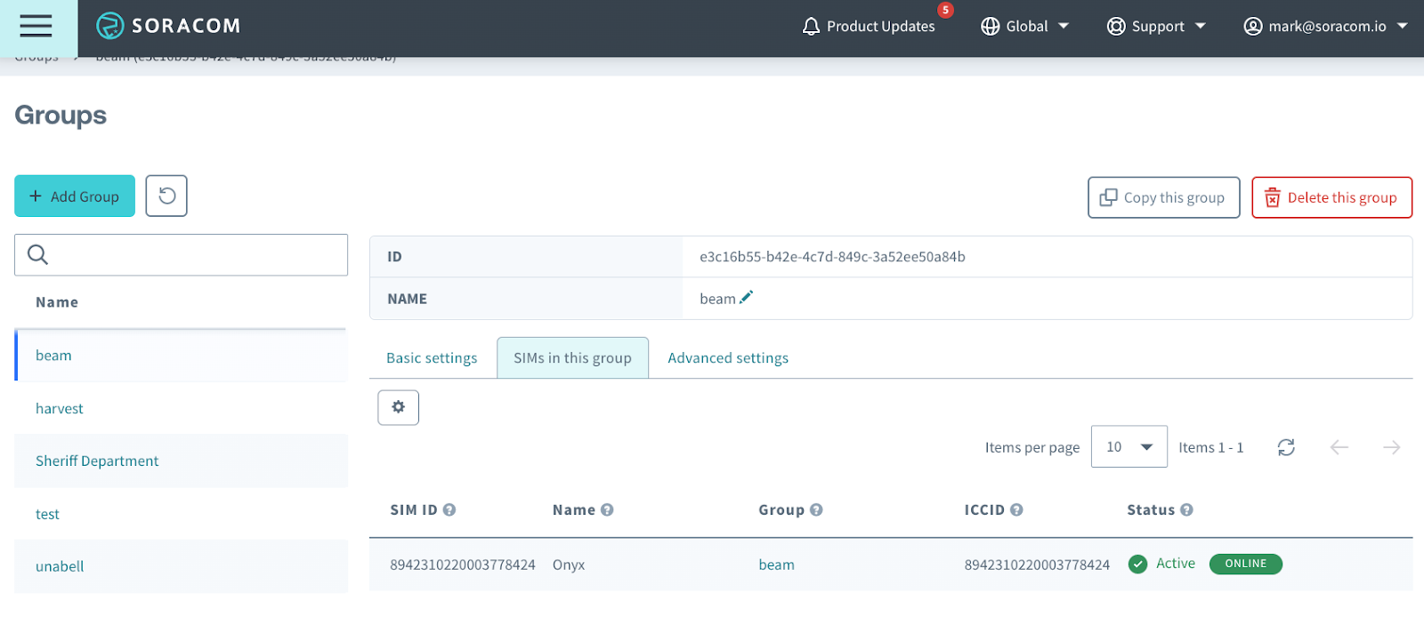Viewport: 1424px width, 633px height.
Task: Click Delete this group button
Action: coord(1331,197)
